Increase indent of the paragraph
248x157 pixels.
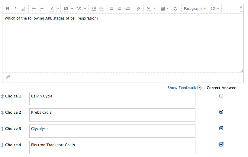tap(94, 9)
